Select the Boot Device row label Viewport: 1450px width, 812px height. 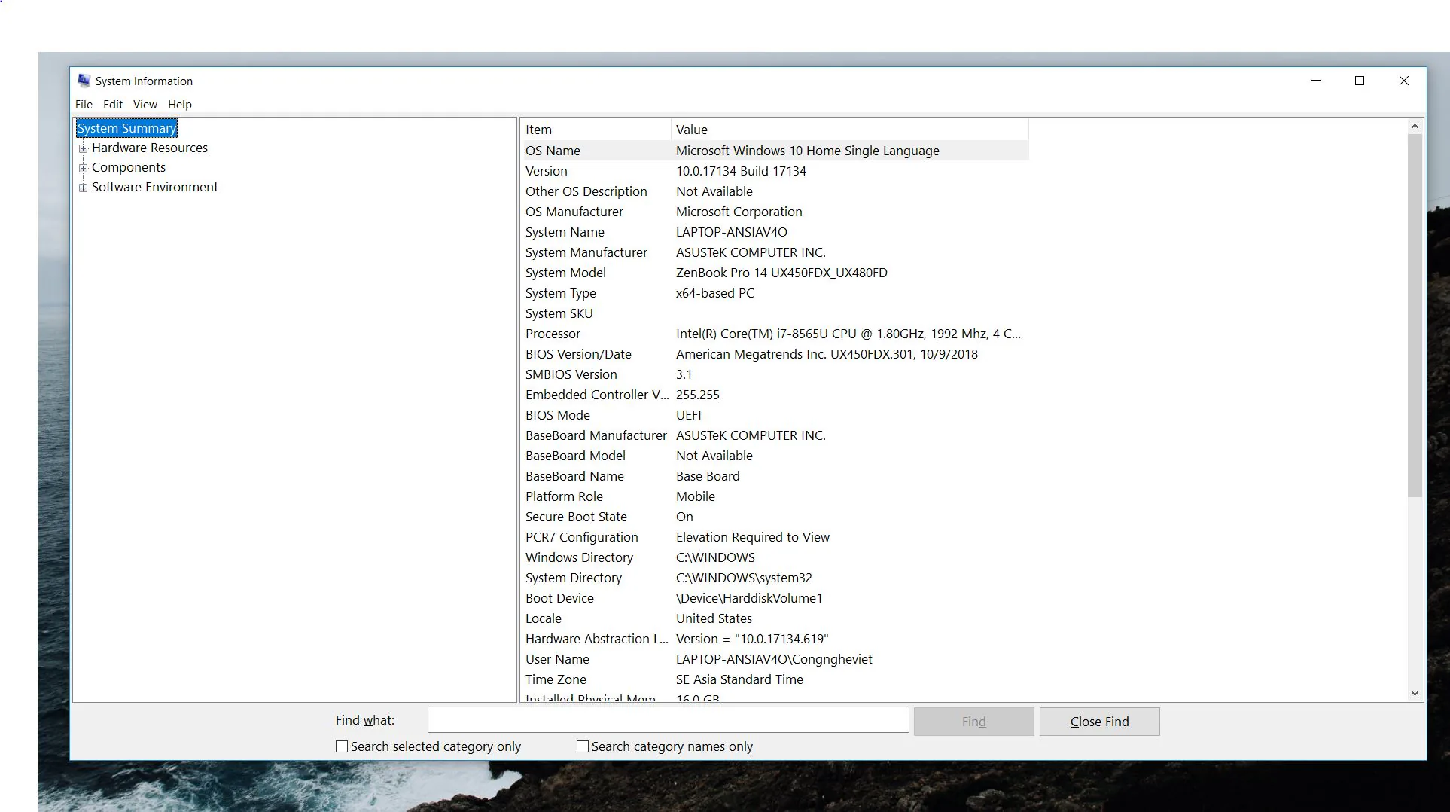coord(559,598)
